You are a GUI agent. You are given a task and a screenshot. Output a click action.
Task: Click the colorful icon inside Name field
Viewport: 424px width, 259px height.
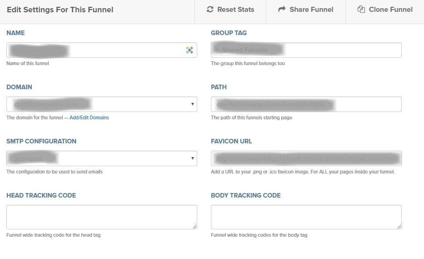[x=190, y=50]
